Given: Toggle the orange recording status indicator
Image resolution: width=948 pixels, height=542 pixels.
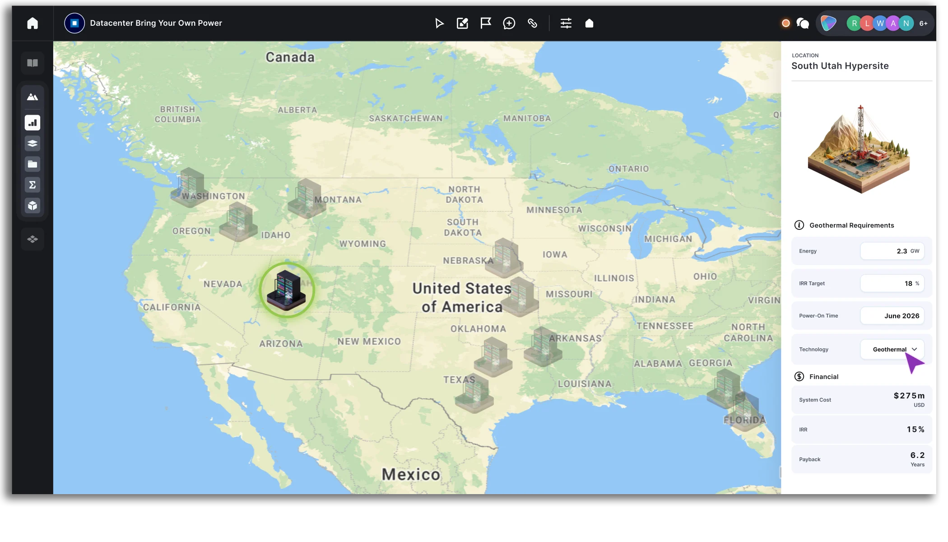Looking at the screenshot, I should [x=785, y=23].
